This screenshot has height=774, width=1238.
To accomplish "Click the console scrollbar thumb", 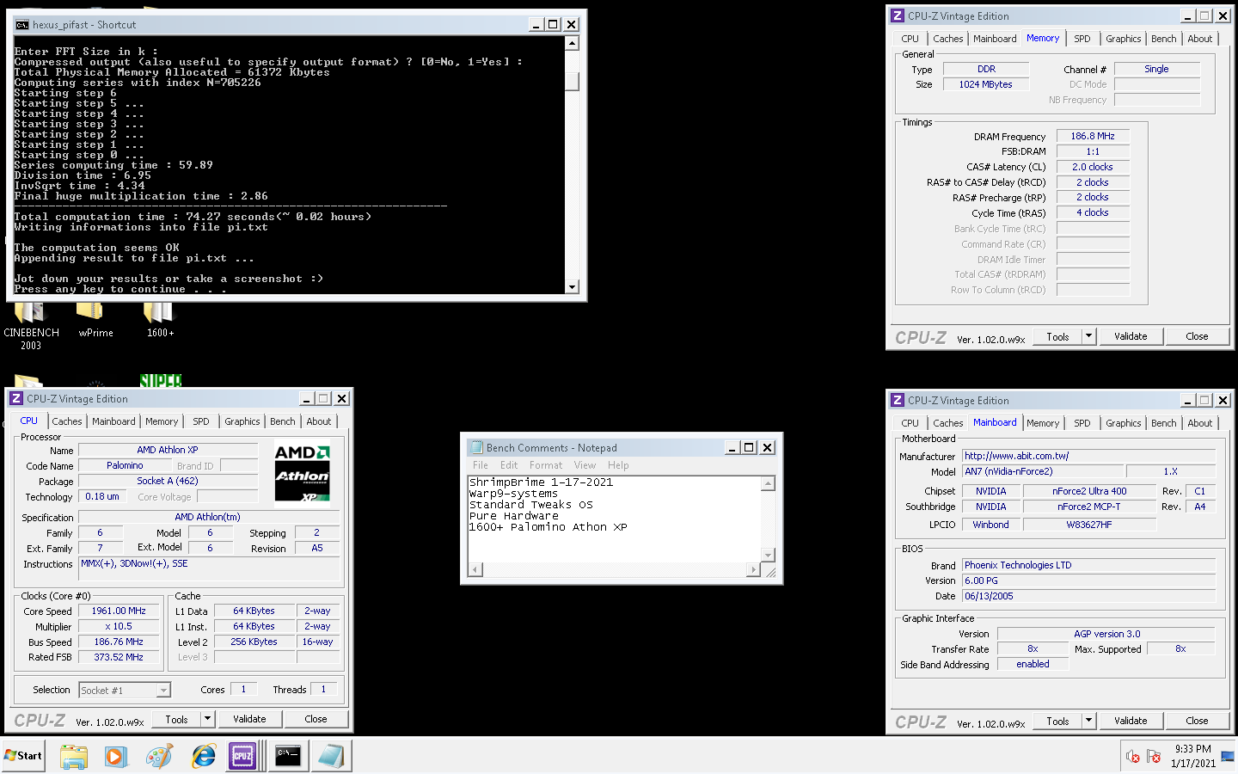I will (573, 82).
